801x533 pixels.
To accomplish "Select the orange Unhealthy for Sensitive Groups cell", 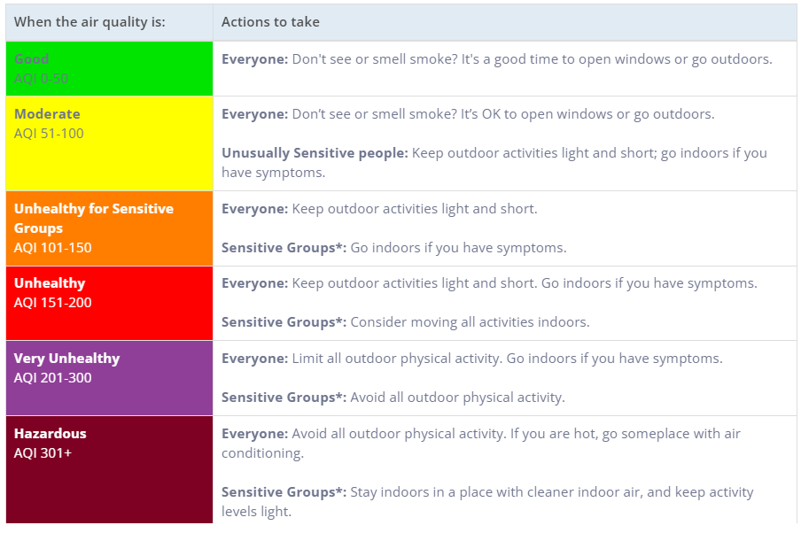I will coord(109,228).
